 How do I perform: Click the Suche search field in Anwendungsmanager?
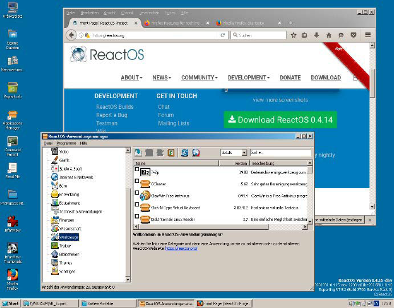tap(281, 152)
